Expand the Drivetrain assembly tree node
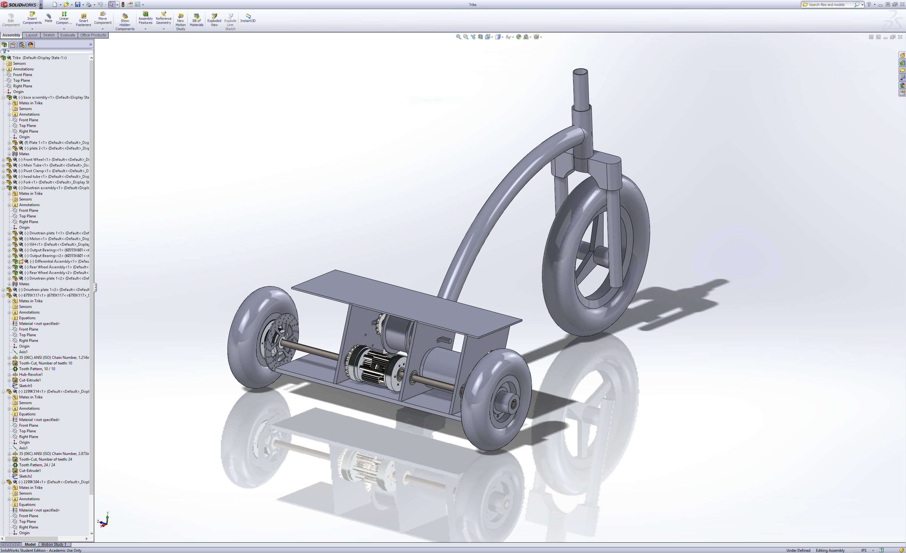 (x=3, y=188)
